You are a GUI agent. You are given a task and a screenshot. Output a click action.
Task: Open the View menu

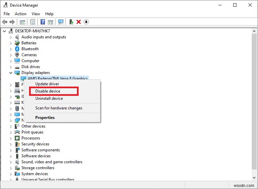(x=36, y=14)
